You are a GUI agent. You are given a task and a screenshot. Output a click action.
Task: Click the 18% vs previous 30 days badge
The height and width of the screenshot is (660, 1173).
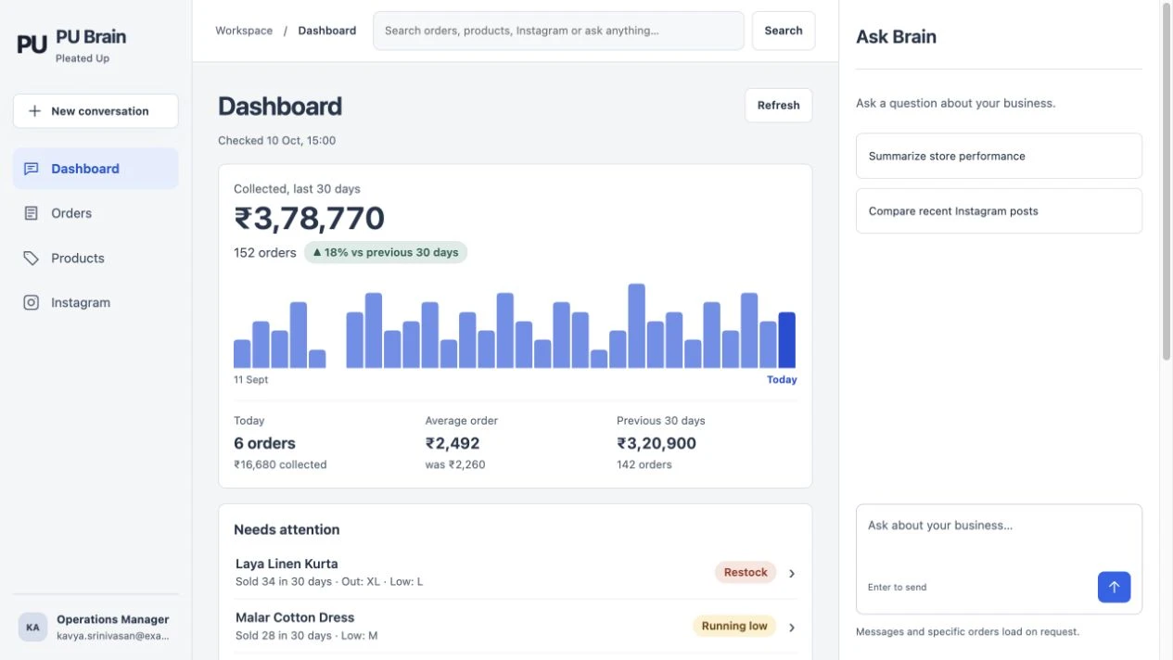(x=386, y=252)
